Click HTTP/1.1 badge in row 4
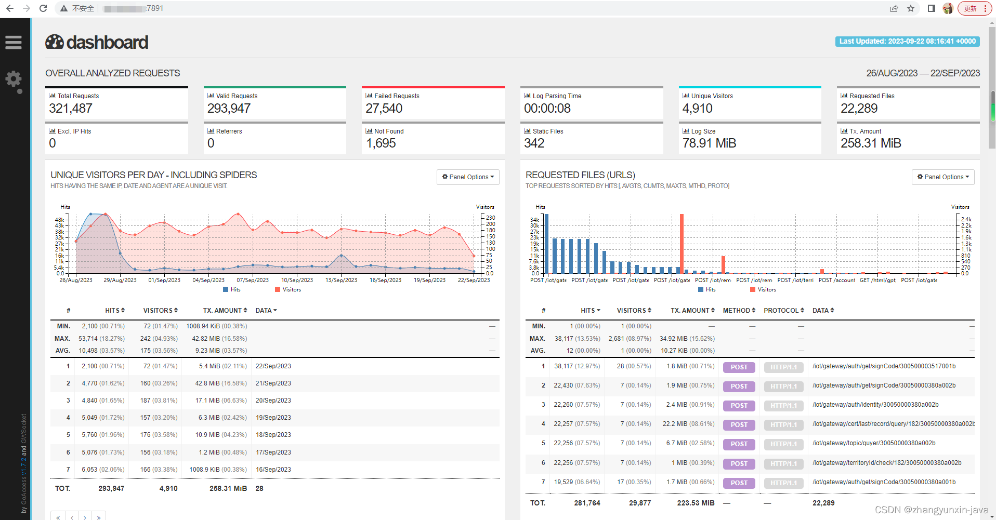The width and height of the screenshot is (996, 520). (784, 425)
